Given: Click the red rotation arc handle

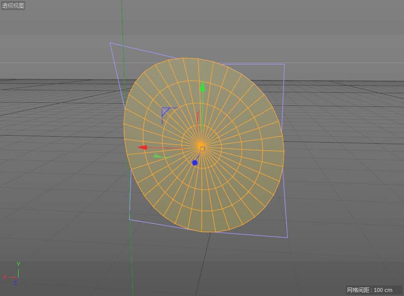Looking at the screenshot, I should click(x=198, y=121).
